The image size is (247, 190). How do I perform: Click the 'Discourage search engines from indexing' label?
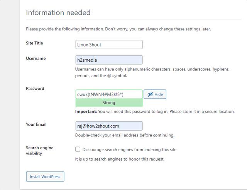coord(129,150)
